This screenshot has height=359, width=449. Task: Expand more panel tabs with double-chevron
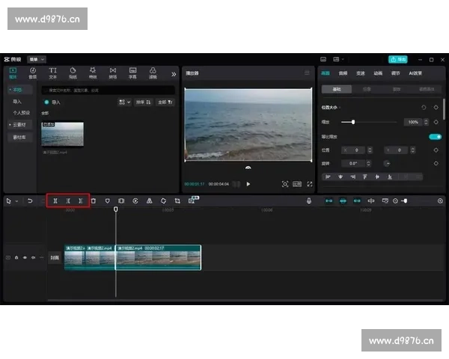point(174,73)
